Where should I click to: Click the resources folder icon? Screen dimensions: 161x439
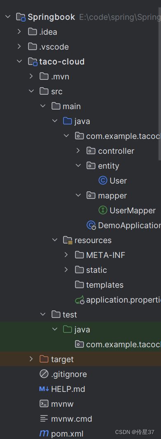68,240
